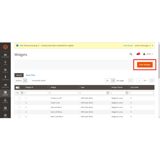Open the Marketing sidebar icon
The image size is (160, 160).
coord(5,86)
